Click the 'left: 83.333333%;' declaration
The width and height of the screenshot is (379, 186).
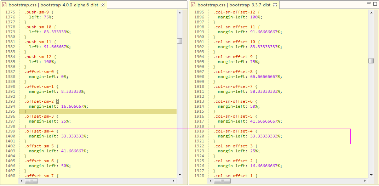[x=50, y=32]
